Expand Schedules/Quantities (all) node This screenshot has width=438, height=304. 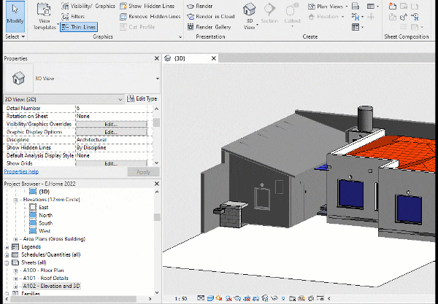(x=7, y=255)
